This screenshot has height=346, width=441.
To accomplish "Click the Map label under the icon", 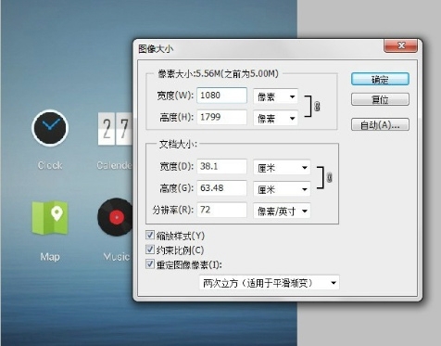I will click(x=50, y=257).
